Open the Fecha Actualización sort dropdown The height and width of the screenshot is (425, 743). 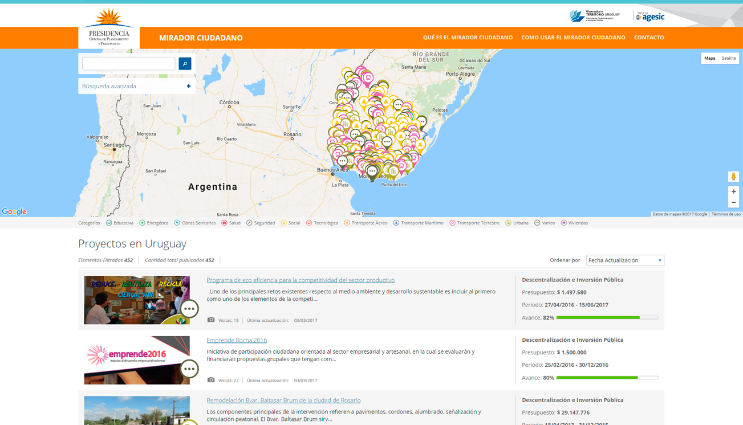[625, 260]
